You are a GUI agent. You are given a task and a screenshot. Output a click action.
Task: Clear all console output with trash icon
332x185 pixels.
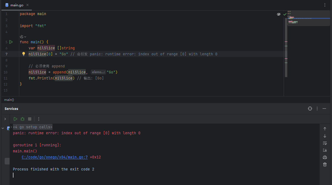325,164
